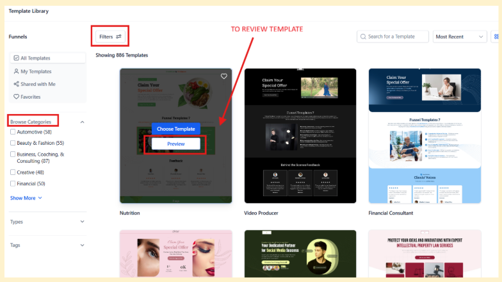The image size is (502, 282).
Task: Click the Shared with Me share icon
Action: (17, 84)
